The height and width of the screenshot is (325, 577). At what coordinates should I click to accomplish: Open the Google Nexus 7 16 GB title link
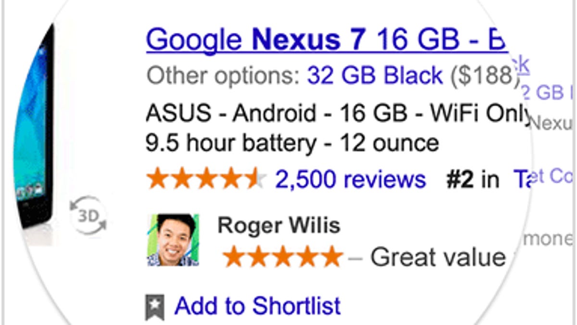(326, 39)
